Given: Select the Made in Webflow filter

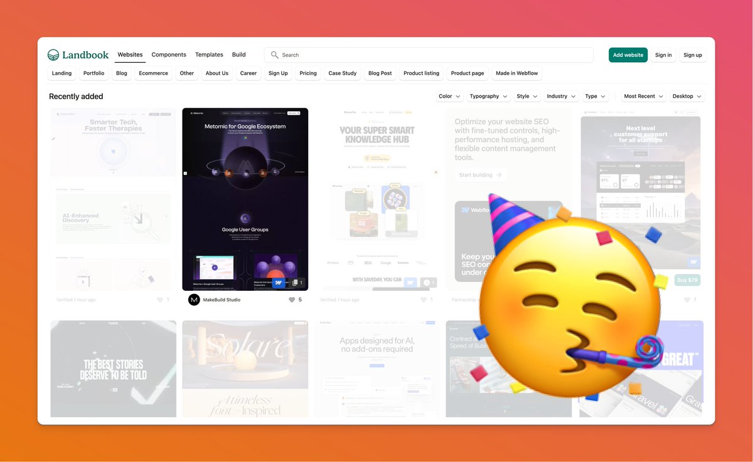Looking at the screenshot, I should (516, 73).
